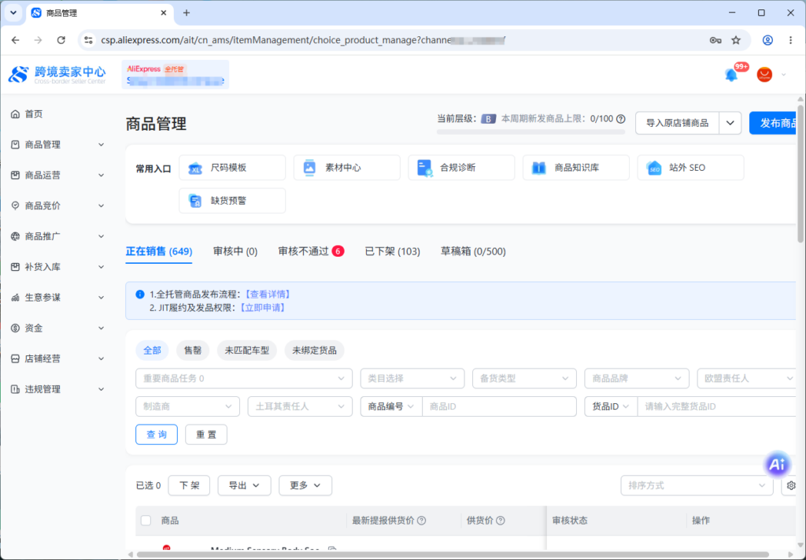Click the 查询 search button
806x560 pixels.
pos(157,435)
